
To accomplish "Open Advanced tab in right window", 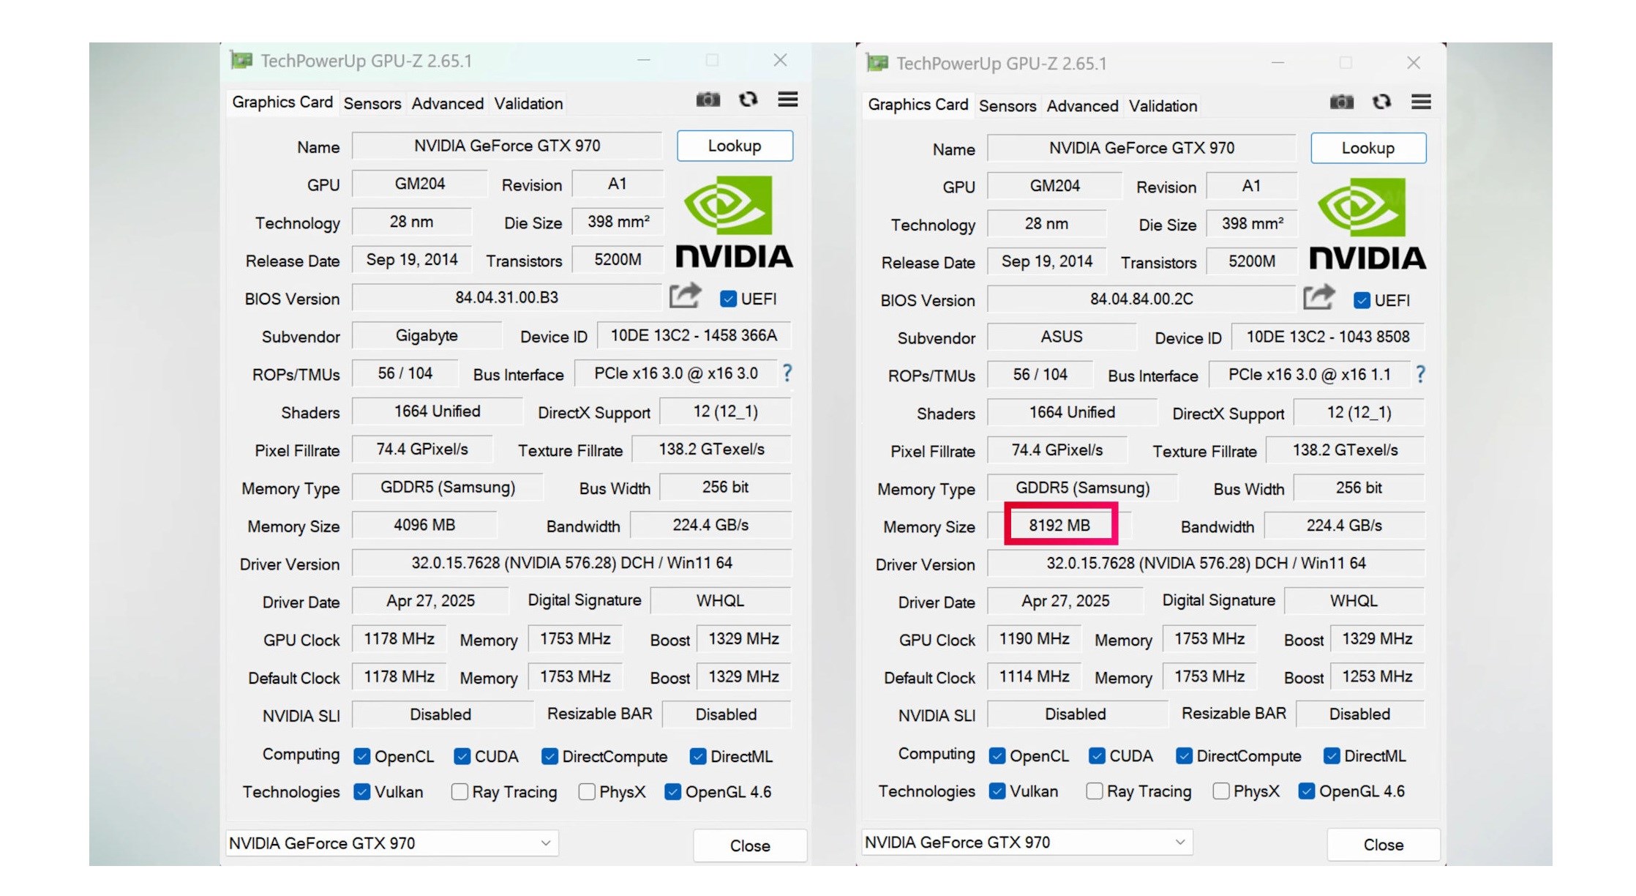I will pyautogui.click(x=1083, y=105).
